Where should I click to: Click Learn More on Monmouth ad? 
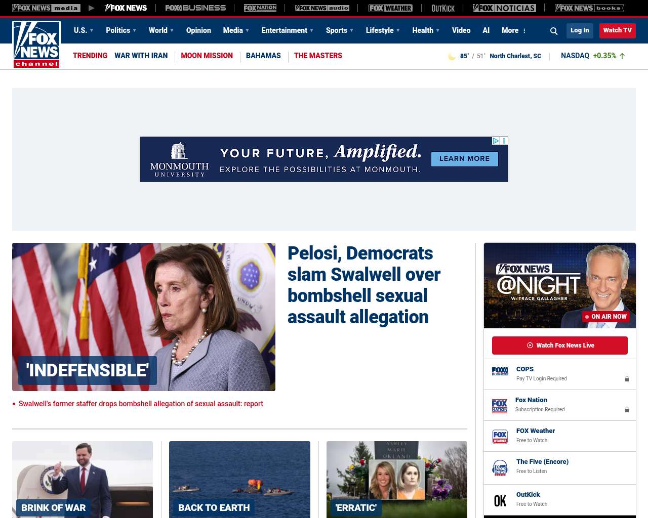point(464,159)
